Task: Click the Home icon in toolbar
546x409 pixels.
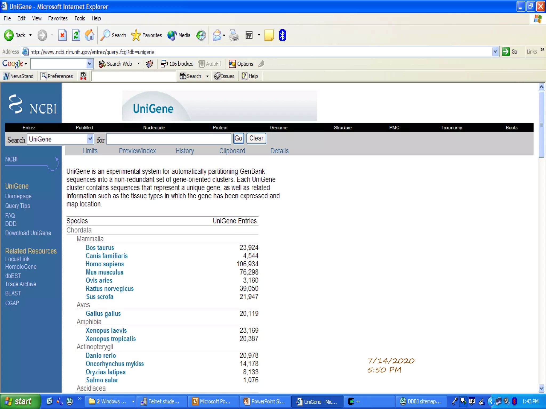Action: pyautogui.click(x=90, y=35)
